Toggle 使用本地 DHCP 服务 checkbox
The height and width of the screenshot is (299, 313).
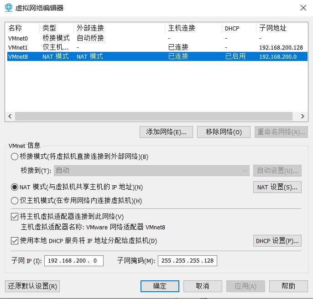pos(15,241)
